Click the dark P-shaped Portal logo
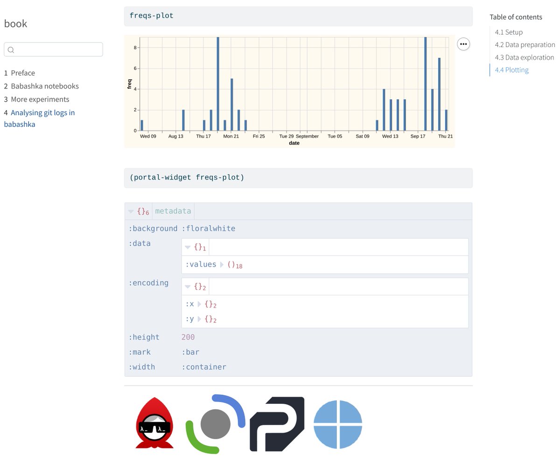 (x=277, y=424)
